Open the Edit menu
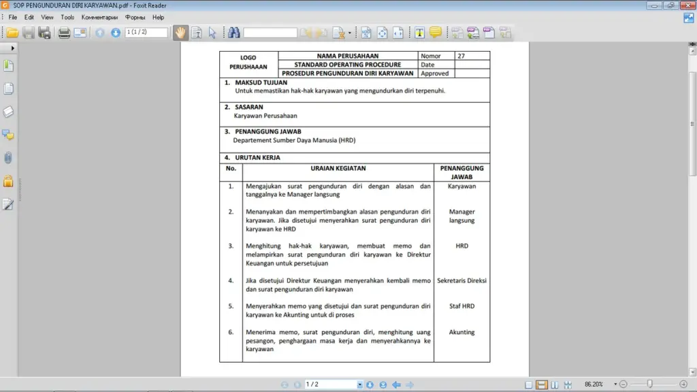This screenshot has width=697, height=392. point(29,17)
